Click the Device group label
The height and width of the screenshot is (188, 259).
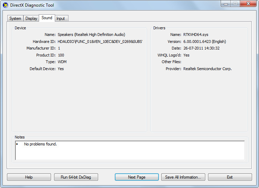(x=20, y=28)
